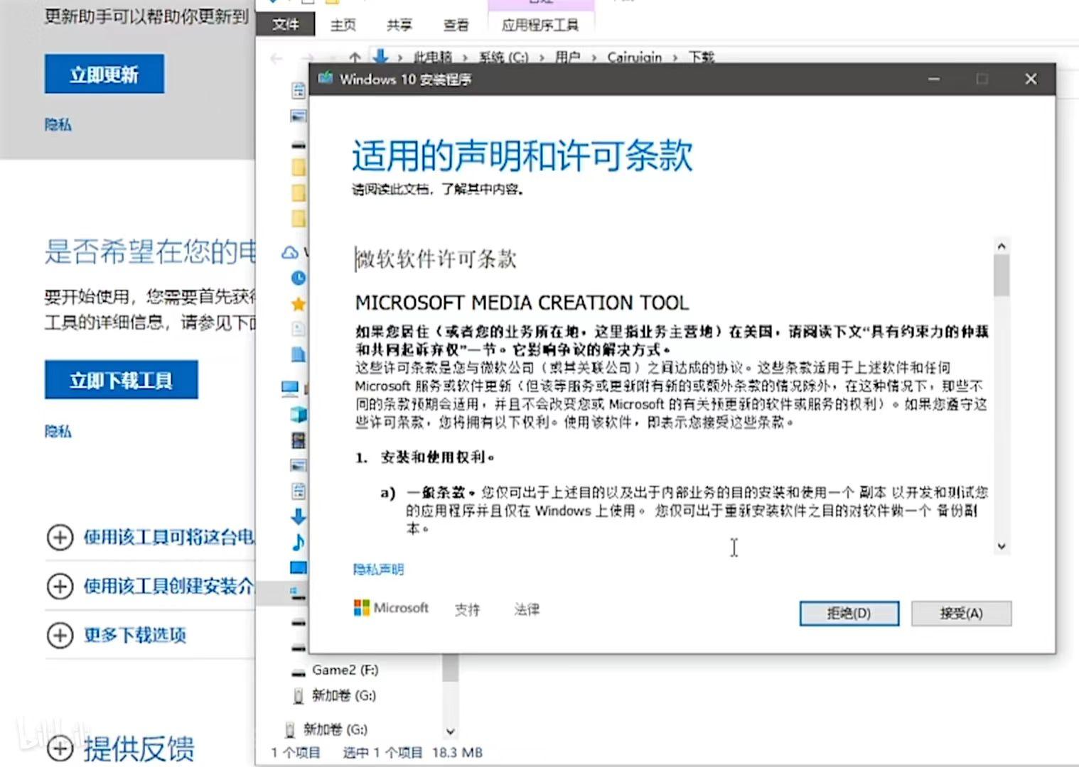1079x767 pixels.
Task: Minimize the Windows 10 setup window
Action: (x=934, y=79)
